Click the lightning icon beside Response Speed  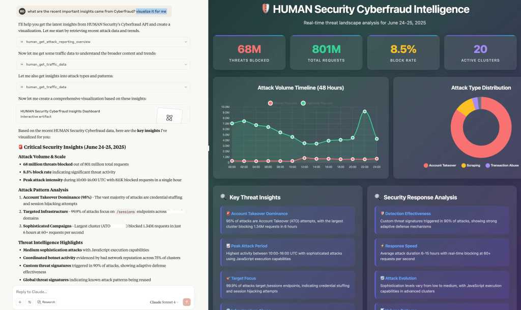pyautogui.click(x=382, y=246)
